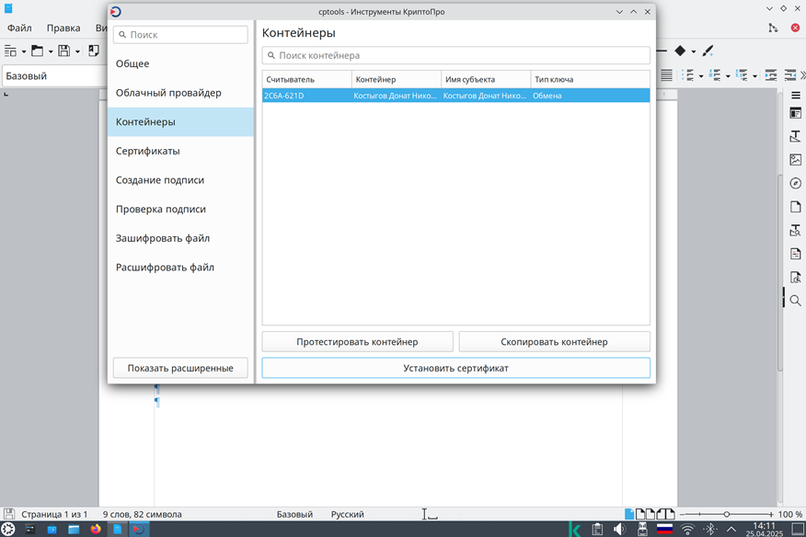Screen dimensions: 806x537
Task: Click the Writer zoom slider handle
Action: [726, 514]
